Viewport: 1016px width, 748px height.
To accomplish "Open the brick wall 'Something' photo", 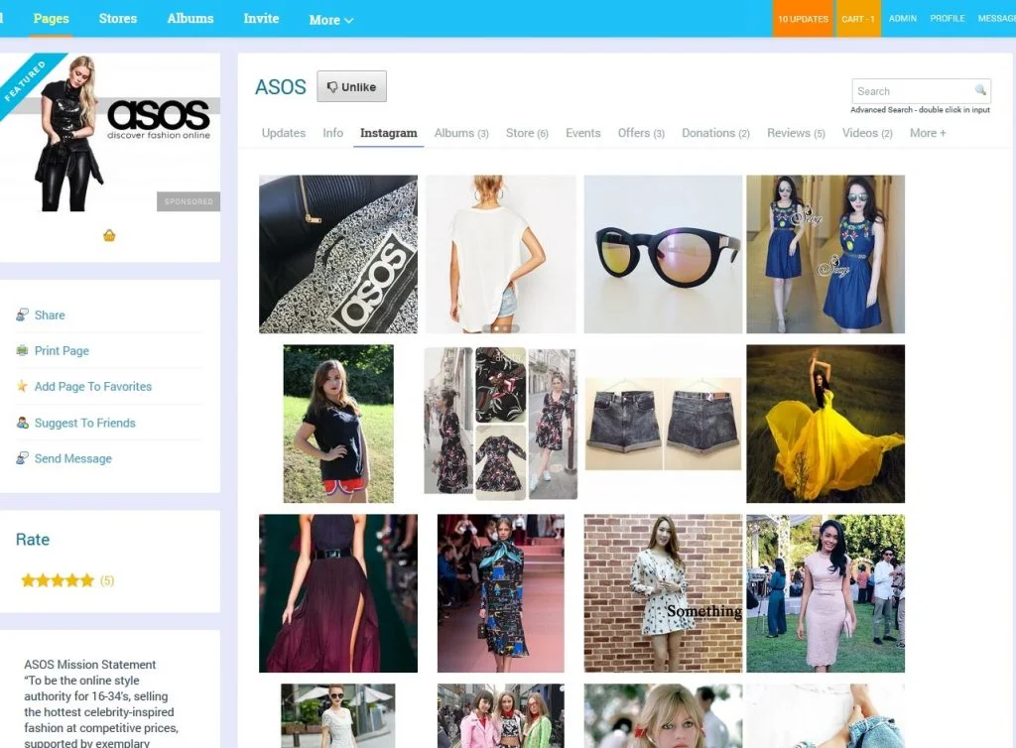I will point(663,593).
